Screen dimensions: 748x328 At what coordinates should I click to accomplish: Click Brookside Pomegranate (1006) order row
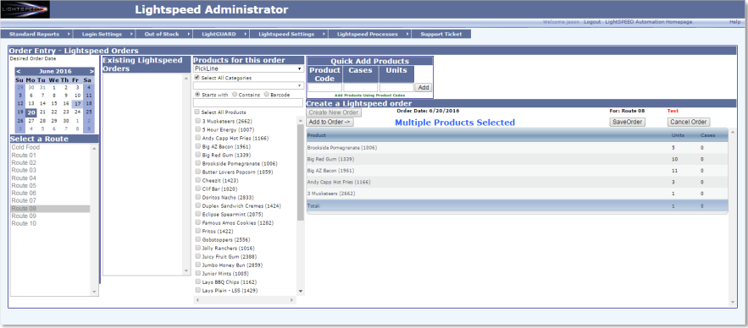click(517, 148)
